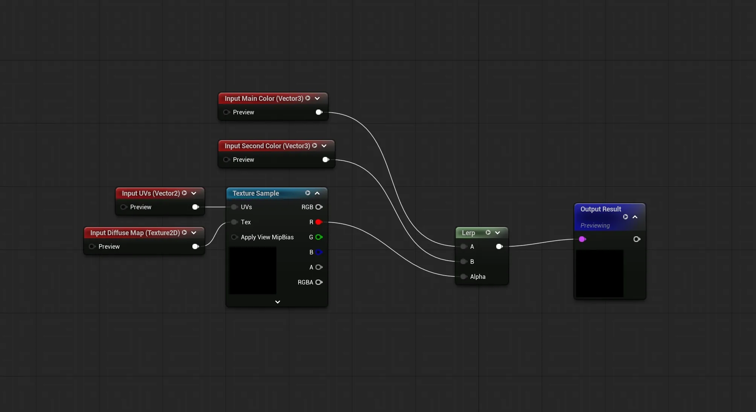Screen dimensions: 756x412
Task: Toggle the Preview pin on Input Second Color
Action: (x=226, y=160)
